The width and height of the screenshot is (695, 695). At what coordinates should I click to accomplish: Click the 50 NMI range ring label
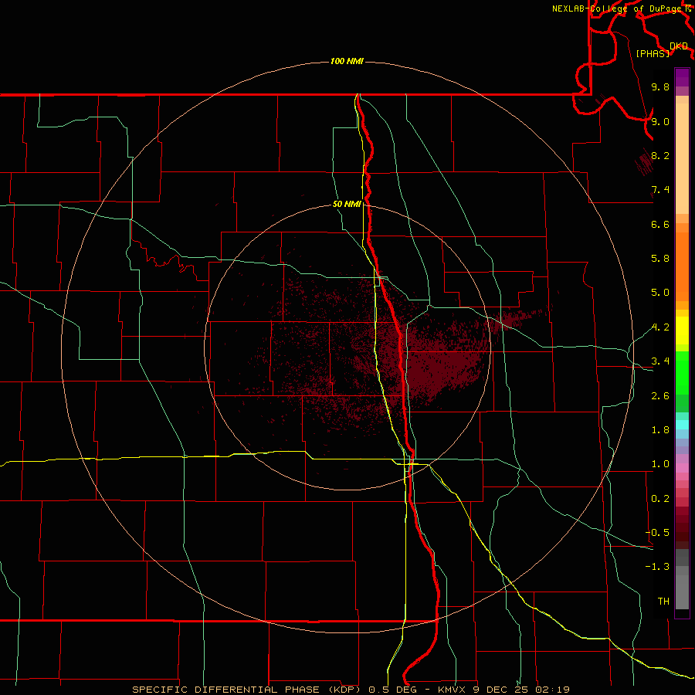[347, 205]
